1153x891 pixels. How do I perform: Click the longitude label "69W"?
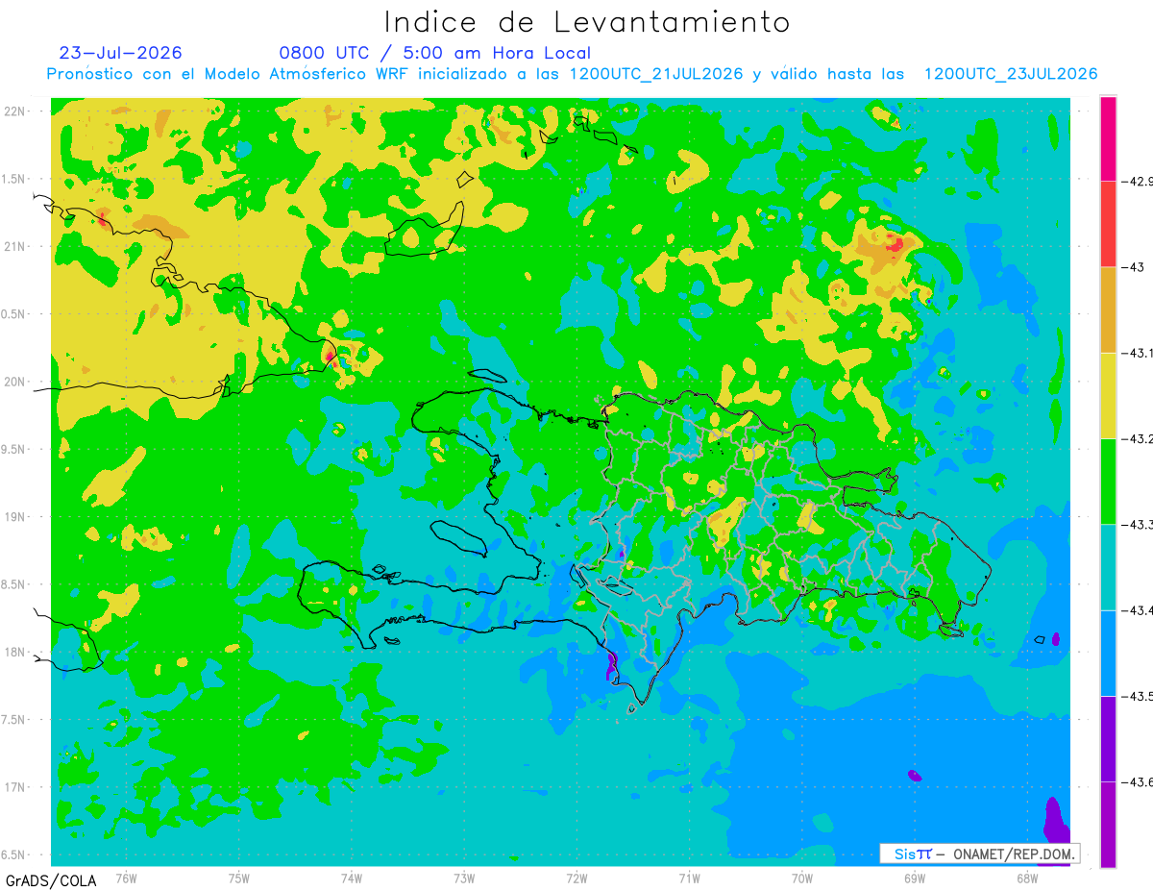pyautogui.click(x=914, y=879)
